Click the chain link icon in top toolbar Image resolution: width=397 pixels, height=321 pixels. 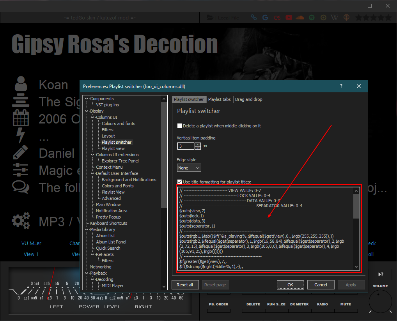pos(254,18)
